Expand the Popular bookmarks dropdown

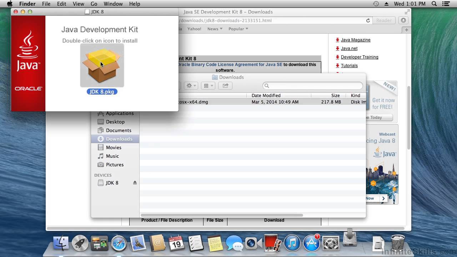238,29
